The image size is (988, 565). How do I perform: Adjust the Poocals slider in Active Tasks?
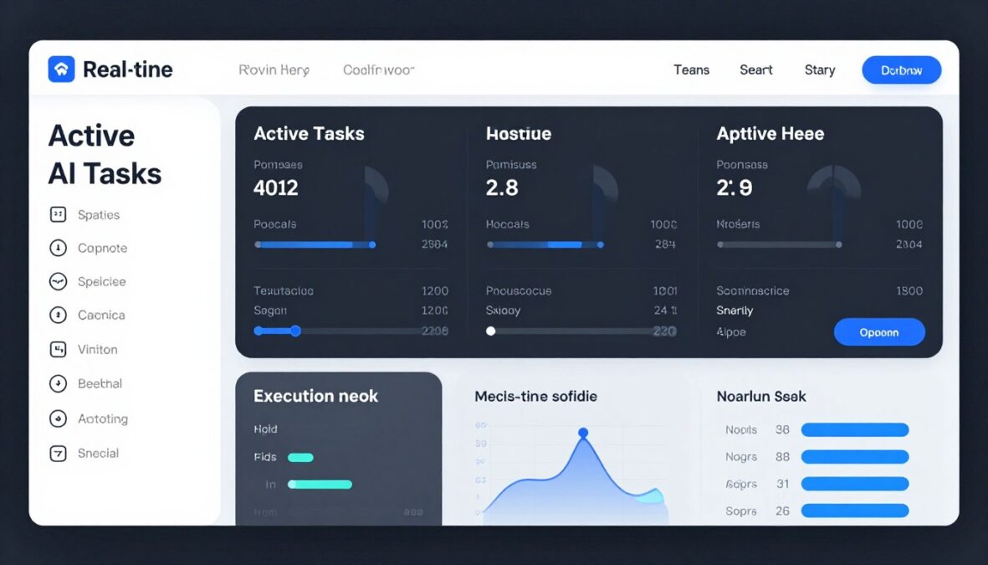click(x=315, y=244)
